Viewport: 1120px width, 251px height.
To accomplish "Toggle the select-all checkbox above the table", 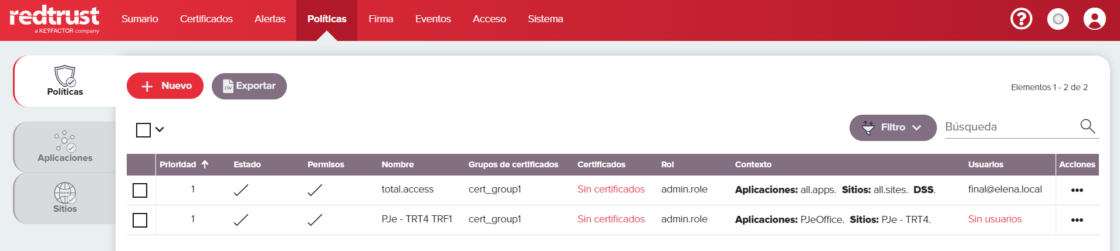I will pos(143,130).
